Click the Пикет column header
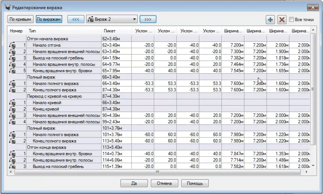 tap(116, 31)
